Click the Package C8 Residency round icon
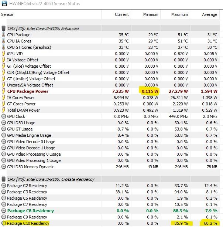The height and width of the screenshot is (227, 223). tap(3, 211)
